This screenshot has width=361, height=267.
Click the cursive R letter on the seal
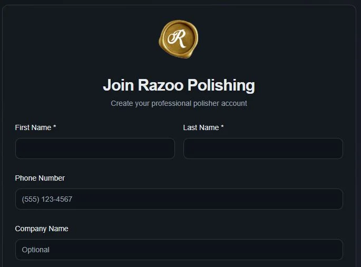coord(178,38)
